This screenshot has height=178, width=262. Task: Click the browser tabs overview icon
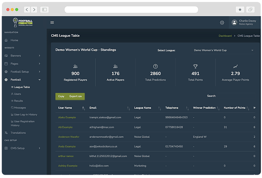click(250, 10)
